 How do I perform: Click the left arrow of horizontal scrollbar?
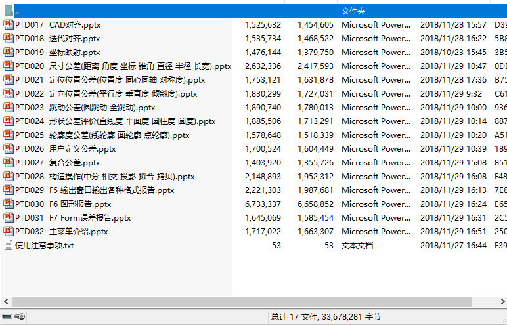(5, 301)
